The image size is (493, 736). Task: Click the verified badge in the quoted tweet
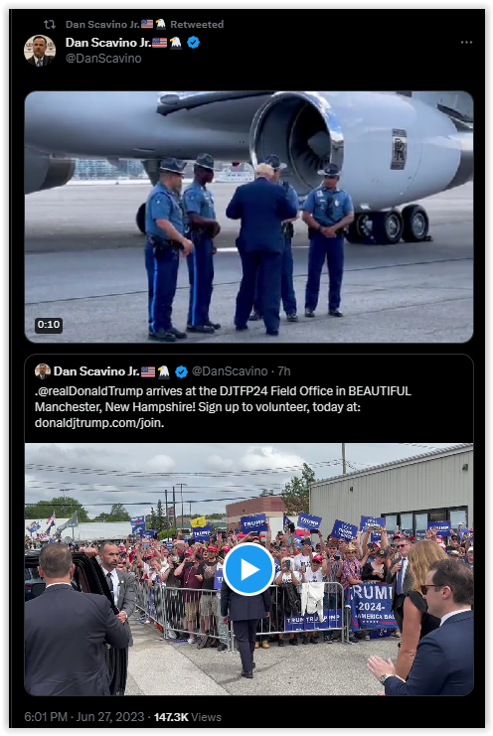click(x=181, y=371)
